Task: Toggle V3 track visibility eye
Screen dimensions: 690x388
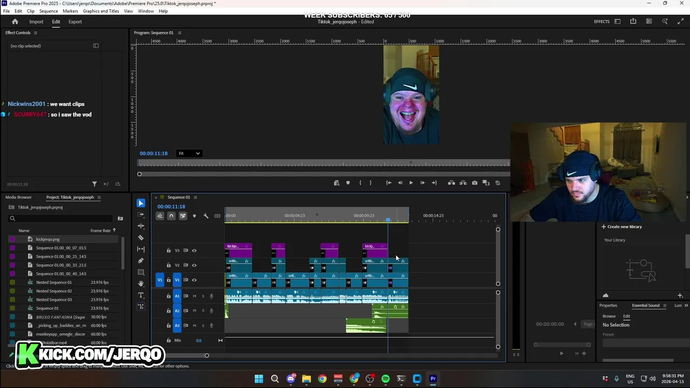Action: click(x=194, y=251)
